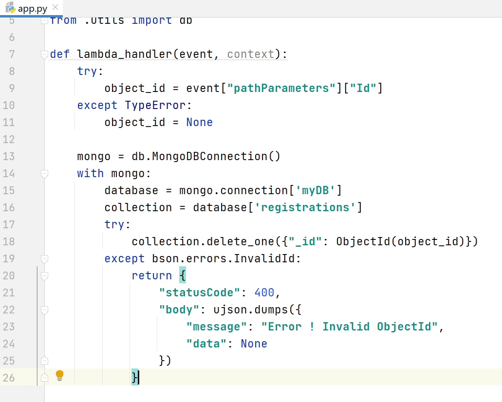Click line number 13 in the gutter

point(9,156)
